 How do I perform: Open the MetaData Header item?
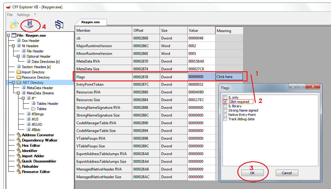click(40, 88)
